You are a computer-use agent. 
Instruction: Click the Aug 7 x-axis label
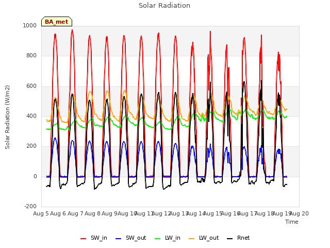[x=75, y=213]
